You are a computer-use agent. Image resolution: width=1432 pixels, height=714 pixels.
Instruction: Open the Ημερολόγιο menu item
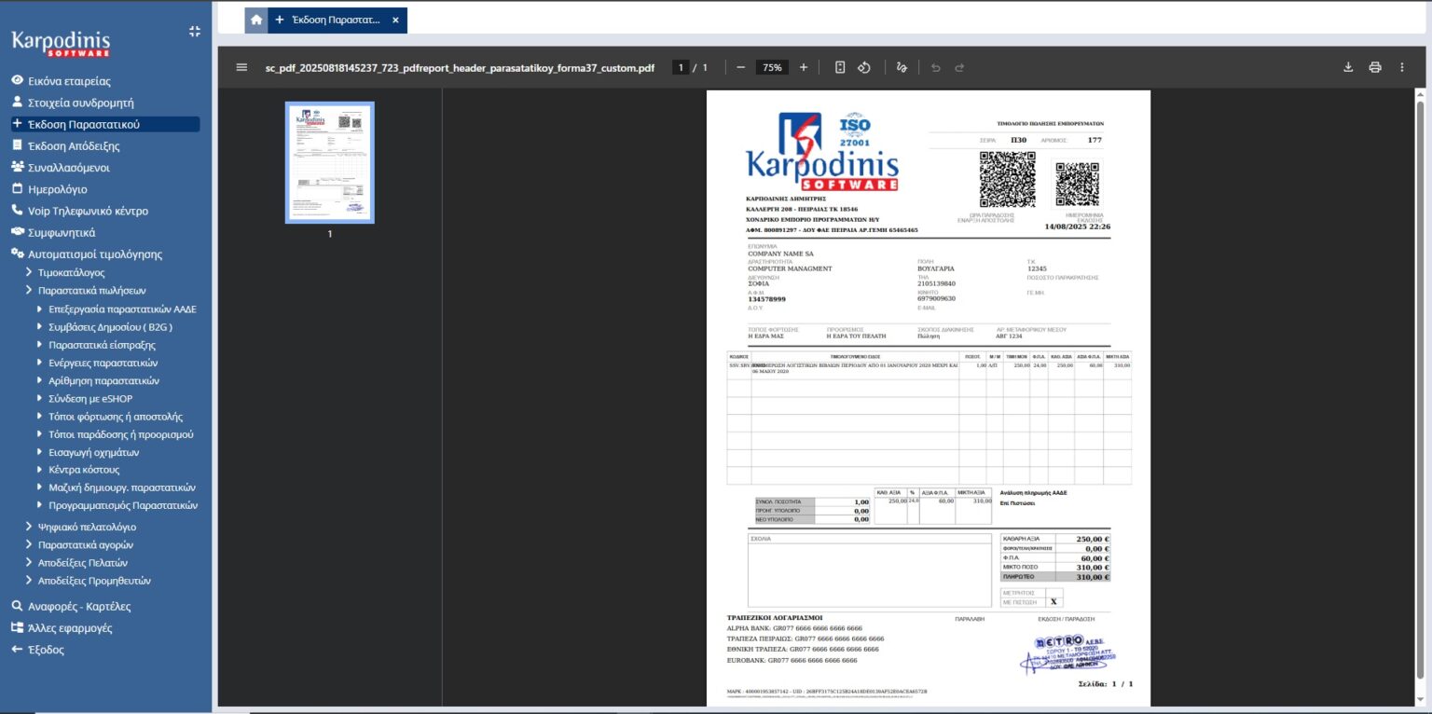58,189
